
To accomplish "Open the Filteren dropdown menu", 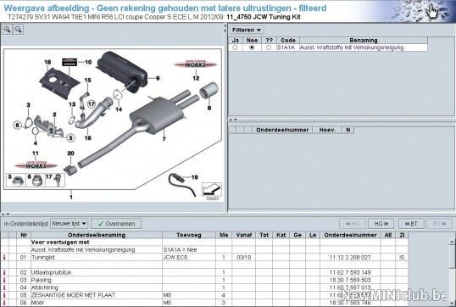I will point(247,30).
